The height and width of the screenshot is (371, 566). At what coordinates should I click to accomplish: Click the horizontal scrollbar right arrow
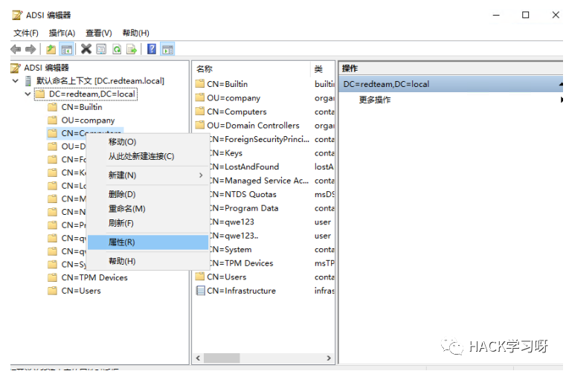[329, 358]
